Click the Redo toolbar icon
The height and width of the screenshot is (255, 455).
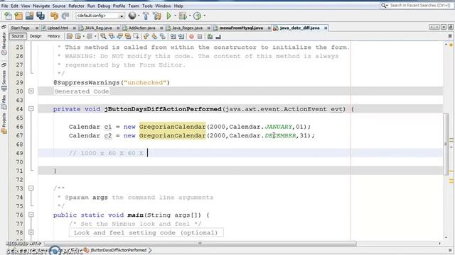pyautogui.click(x=65, y=16)
